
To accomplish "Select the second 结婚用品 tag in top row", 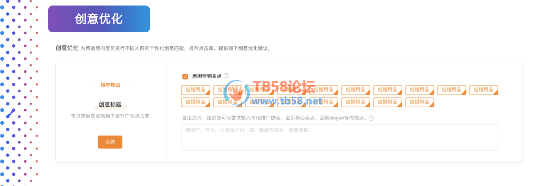I will click(x=228, y=90).
